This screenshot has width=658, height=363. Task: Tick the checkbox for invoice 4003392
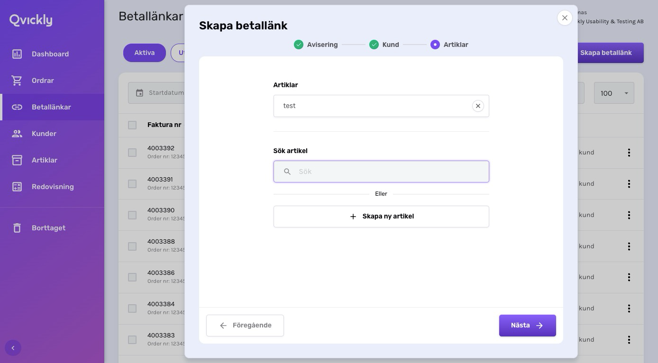point(132,153)
